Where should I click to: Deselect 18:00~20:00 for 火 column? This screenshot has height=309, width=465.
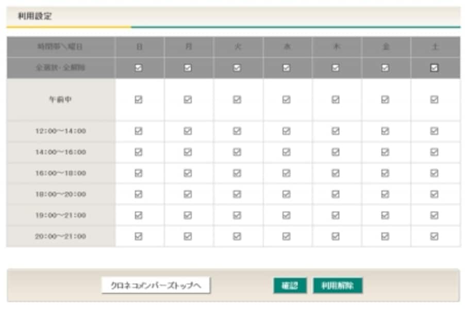pos(237,194)
